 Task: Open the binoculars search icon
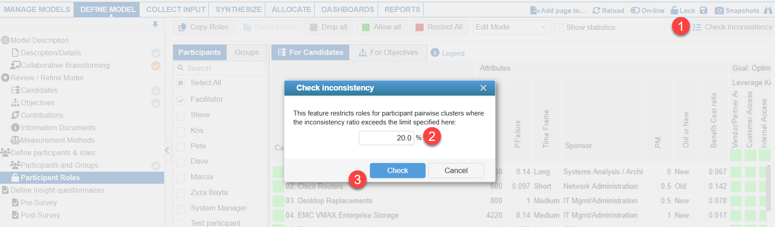(768, 10)
